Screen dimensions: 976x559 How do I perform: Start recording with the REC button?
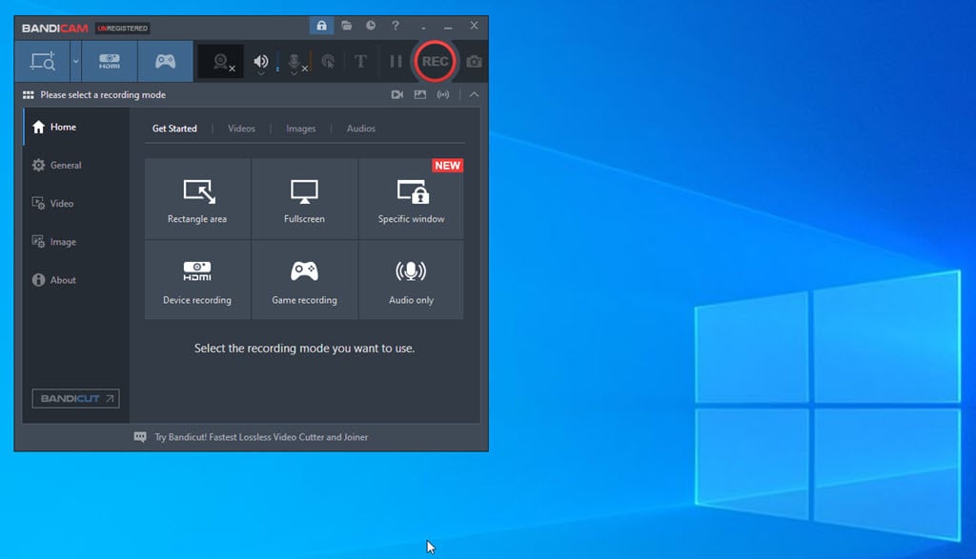point(435,61)
